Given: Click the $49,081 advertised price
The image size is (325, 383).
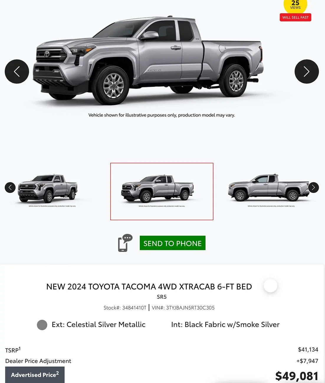Looking at the screenshot, I should [x=297, y=376].
